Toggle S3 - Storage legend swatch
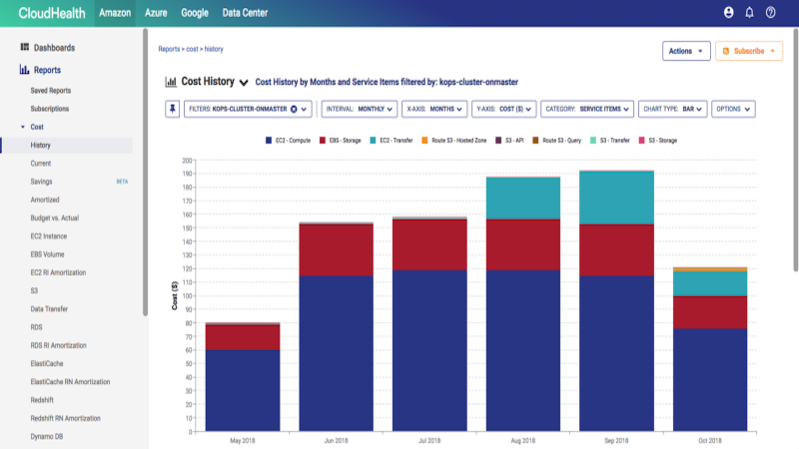The height and width of the screenshot is (449, 799). (641, 140)
